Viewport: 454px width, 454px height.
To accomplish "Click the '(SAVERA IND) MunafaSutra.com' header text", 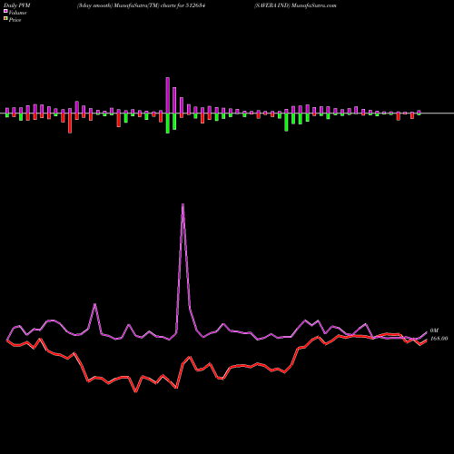I will pos(295,5).
